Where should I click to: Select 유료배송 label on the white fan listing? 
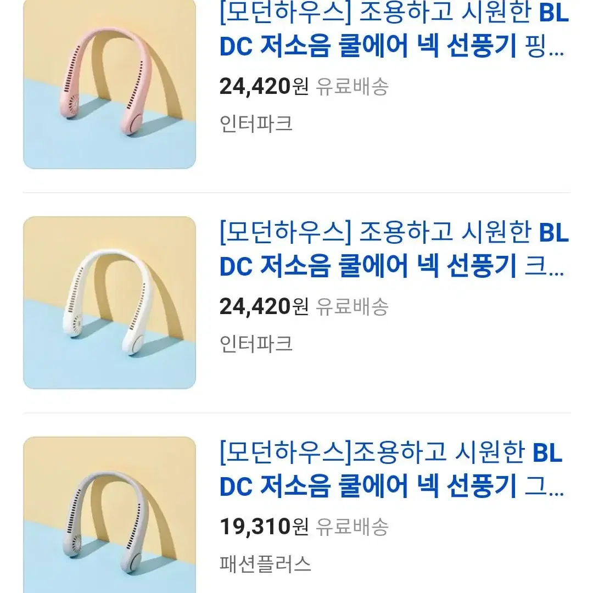tap(352, 307)
